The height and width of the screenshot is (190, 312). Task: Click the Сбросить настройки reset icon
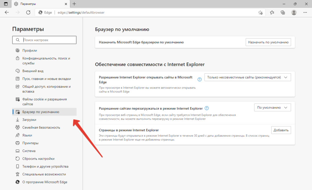[x=17, y=159]
